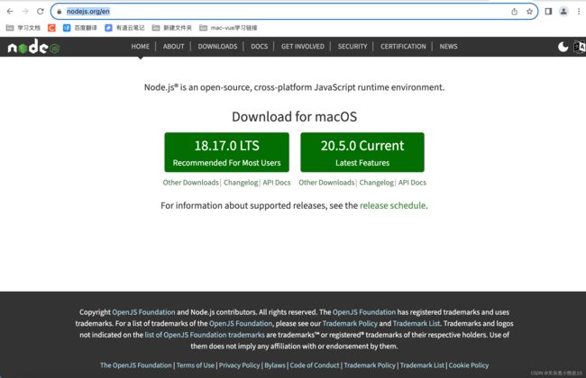Open the GET INVOLVED nav item
Viewport: 586px width, 378px height.
pyautogui.click(x=303, y=47)
